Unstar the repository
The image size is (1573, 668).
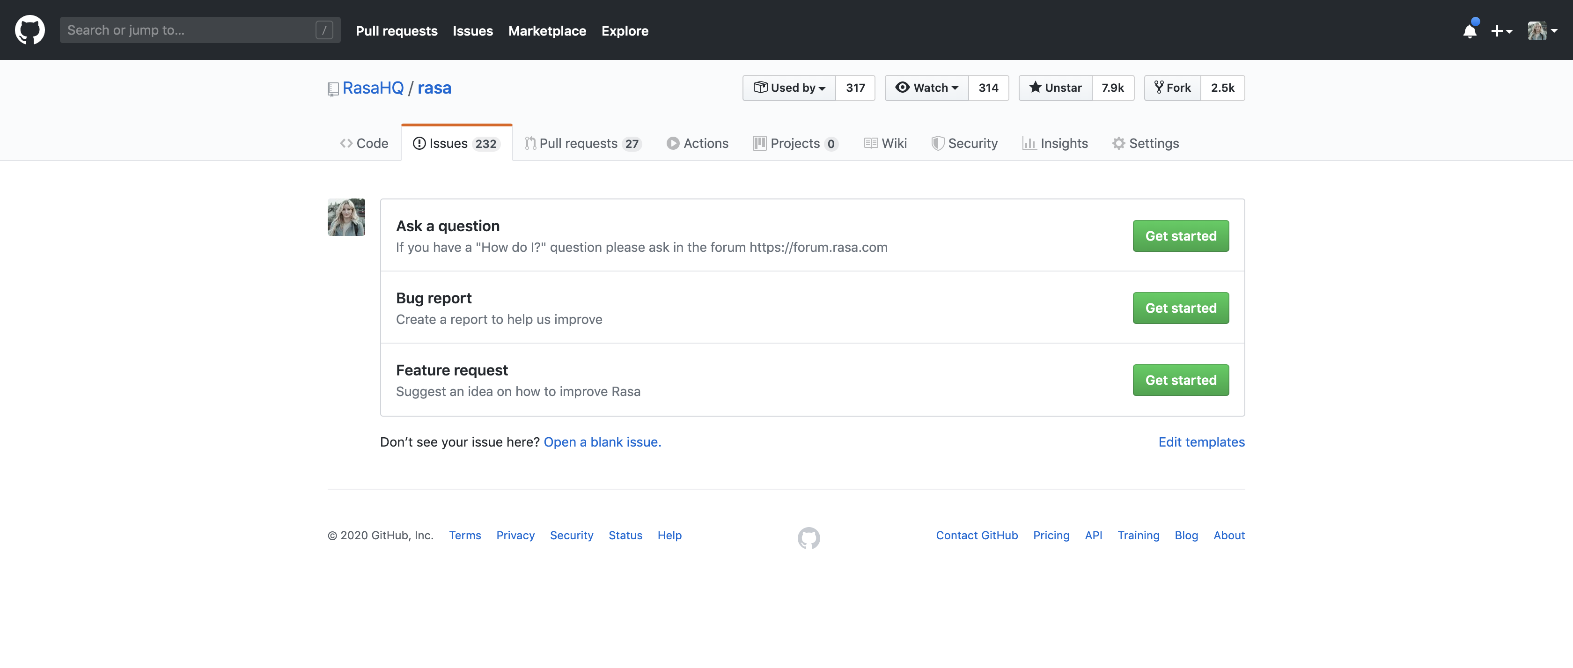coord(1055,88)
